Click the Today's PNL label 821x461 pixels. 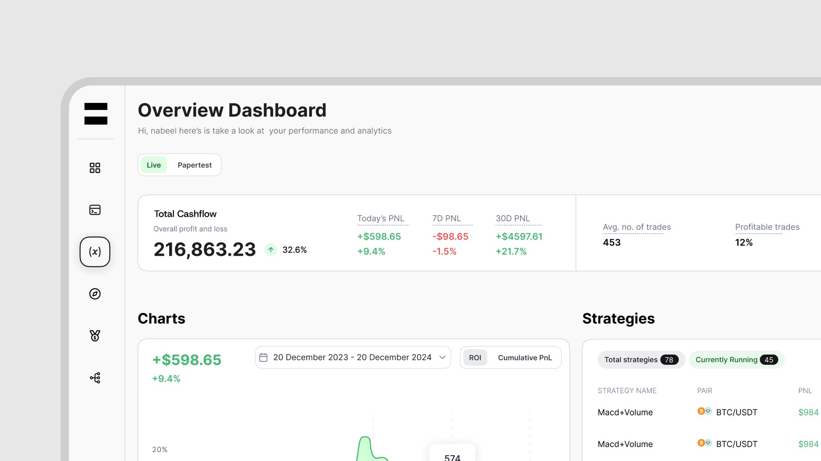[x=381, y=218]
